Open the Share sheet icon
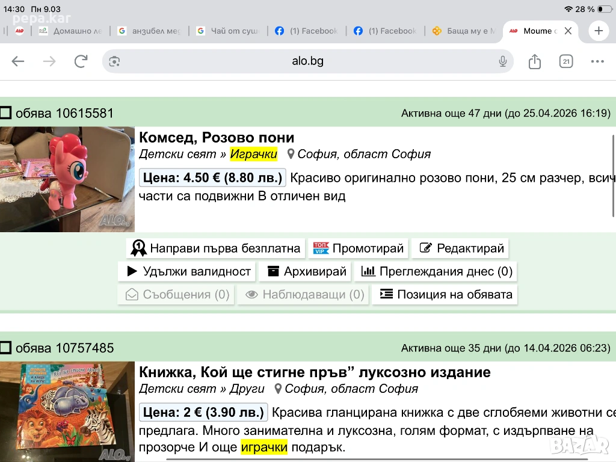616x462 pixels. 535,61
